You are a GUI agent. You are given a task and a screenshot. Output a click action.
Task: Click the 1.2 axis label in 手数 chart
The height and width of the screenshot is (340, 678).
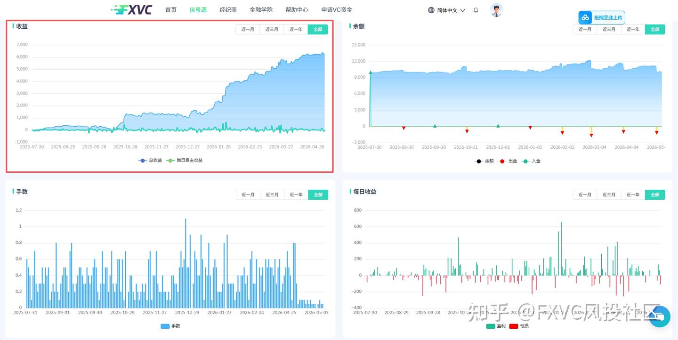coord(19,210)
